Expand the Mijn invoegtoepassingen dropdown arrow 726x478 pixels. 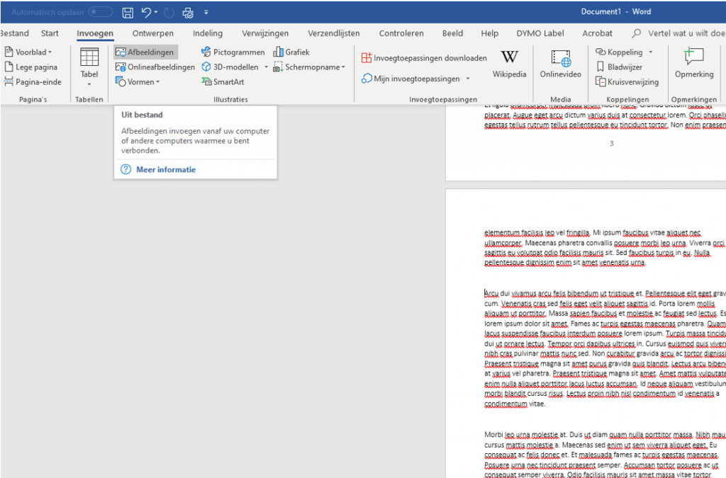[x=468, y=79]
